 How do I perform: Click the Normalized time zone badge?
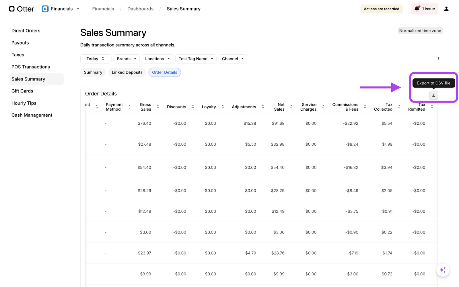pyautogui.click(x=420, y=31)
